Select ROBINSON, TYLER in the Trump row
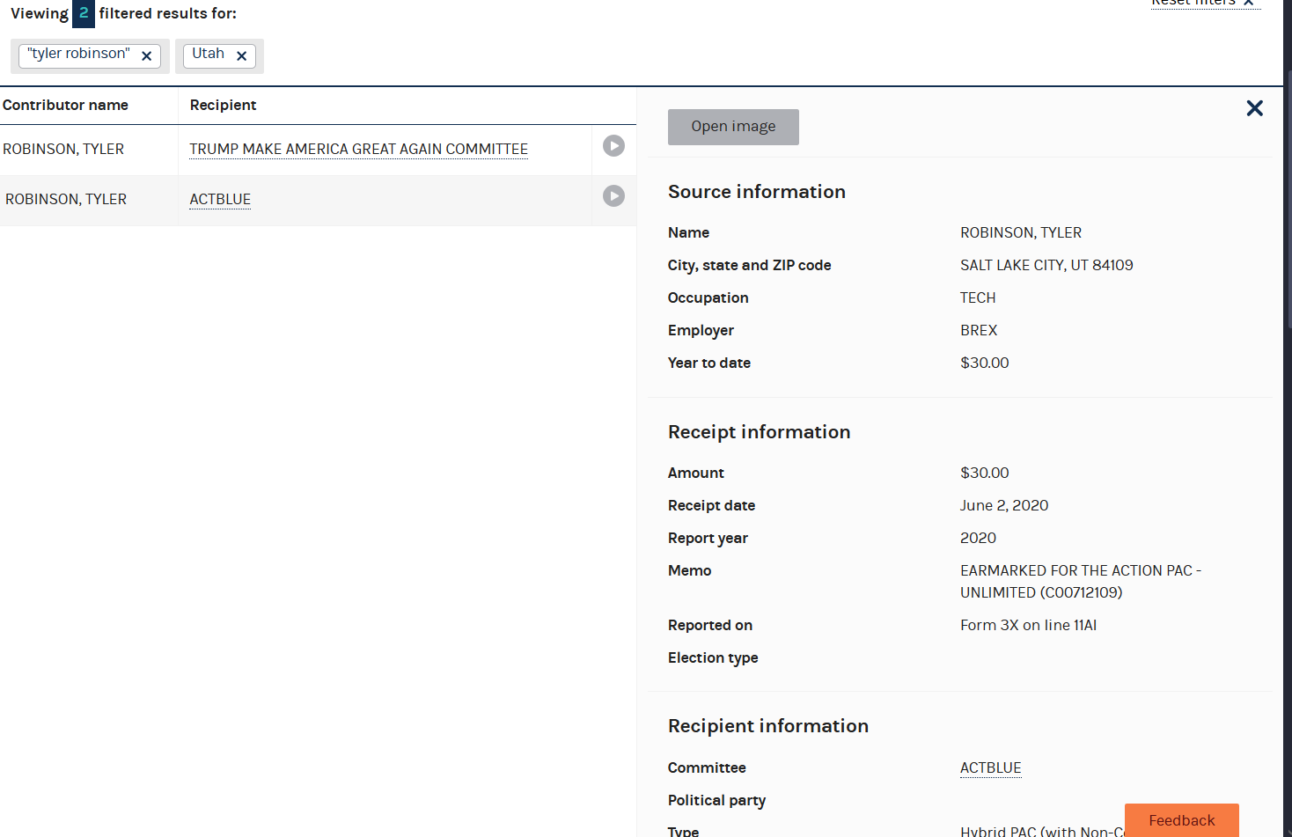This screenshot has height=837, width=1292. 63,150
